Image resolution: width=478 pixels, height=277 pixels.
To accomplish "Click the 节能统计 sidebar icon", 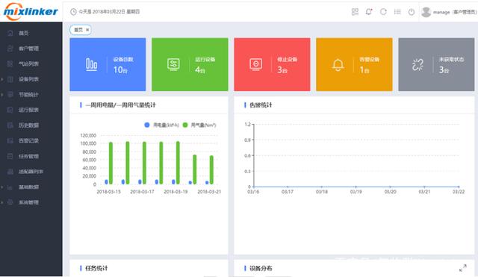I will 10,95.
